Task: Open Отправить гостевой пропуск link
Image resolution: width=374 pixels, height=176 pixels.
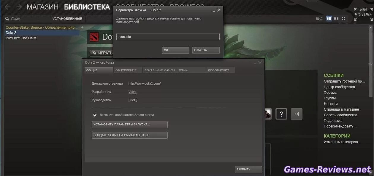Action: pos(344,81)
